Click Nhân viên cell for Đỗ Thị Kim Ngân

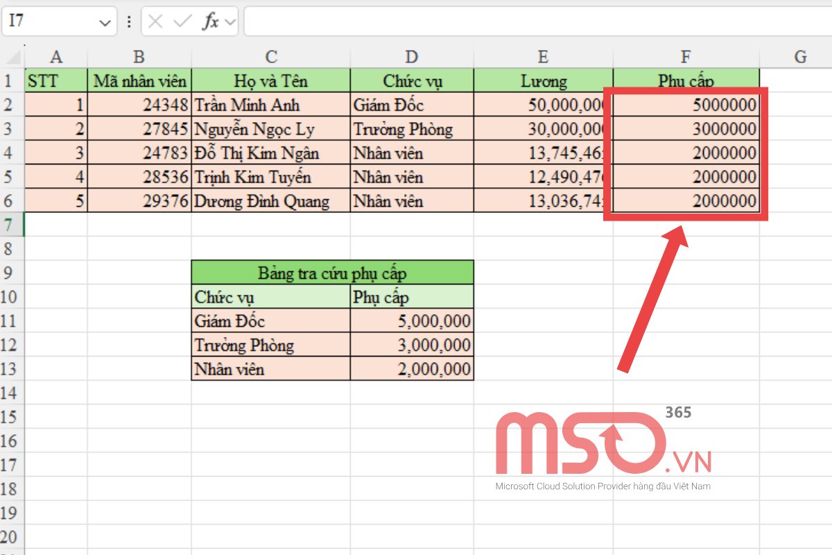coord(412,153)
